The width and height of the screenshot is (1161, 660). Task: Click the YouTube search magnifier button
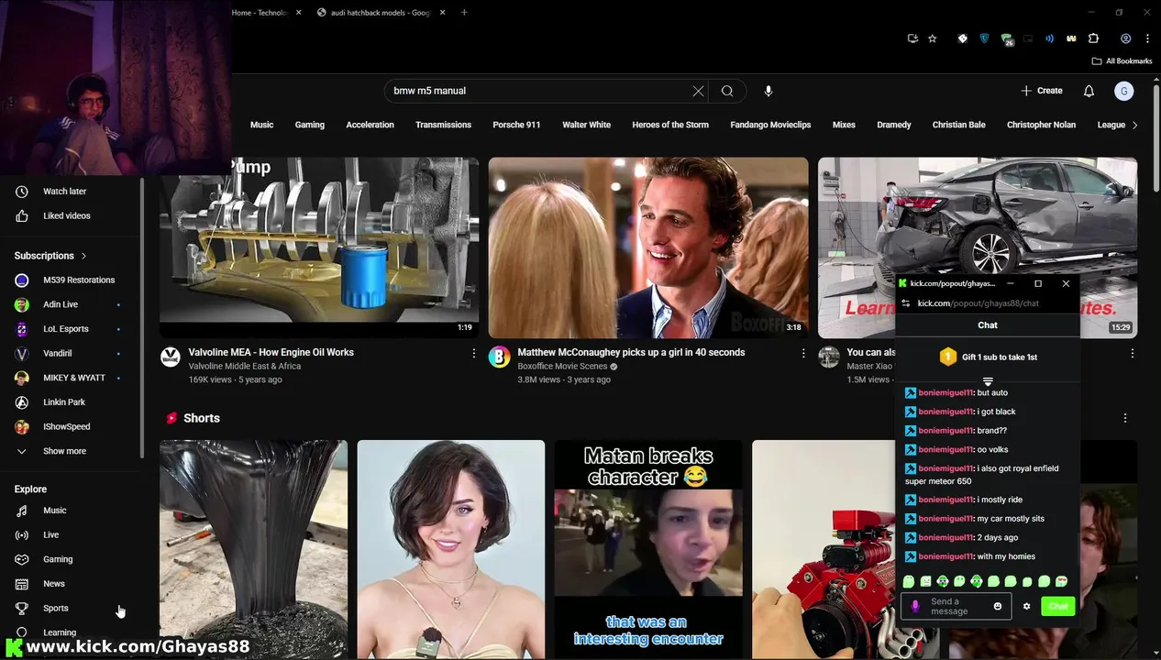[x=727, y=91]
